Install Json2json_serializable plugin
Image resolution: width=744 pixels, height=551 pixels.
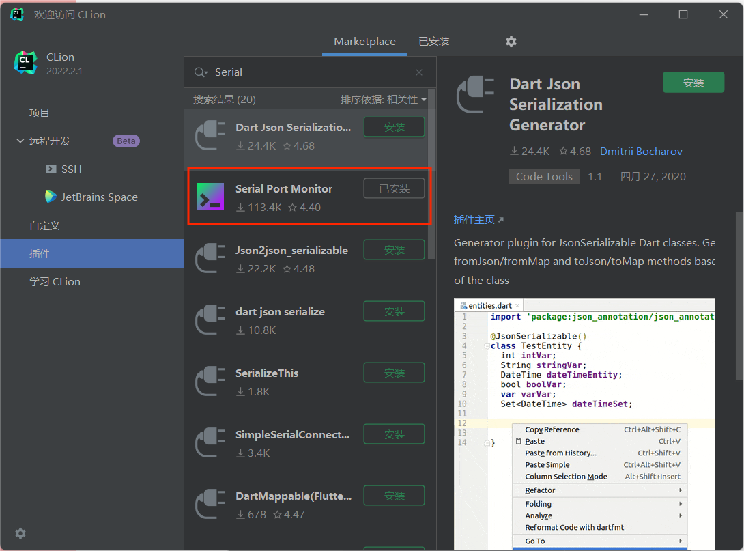[x=394, y=250]
